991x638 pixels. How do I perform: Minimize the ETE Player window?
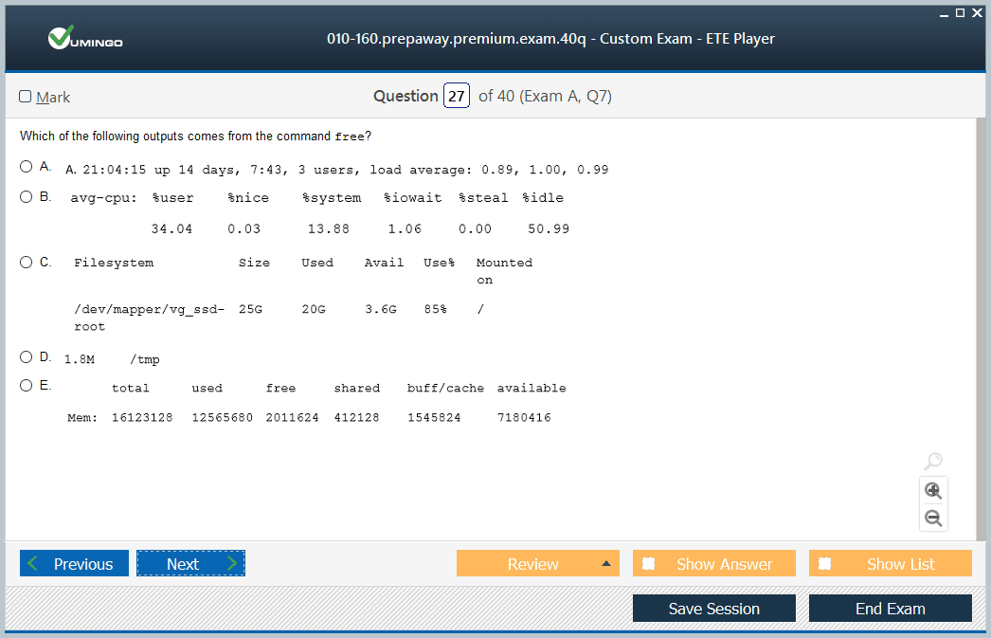944,13
